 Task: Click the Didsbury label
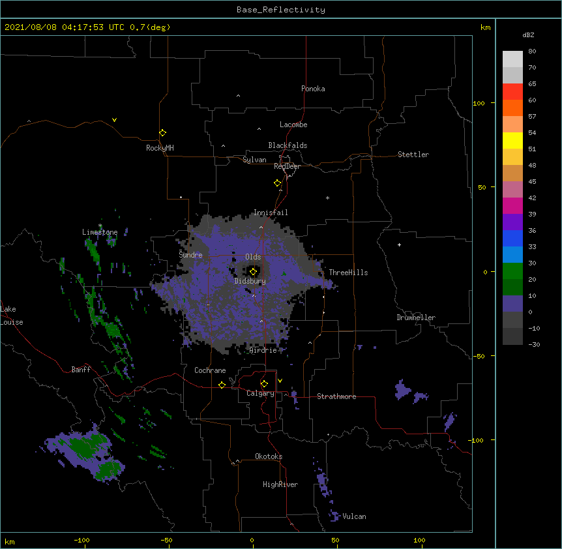click(x=250, y=281)
